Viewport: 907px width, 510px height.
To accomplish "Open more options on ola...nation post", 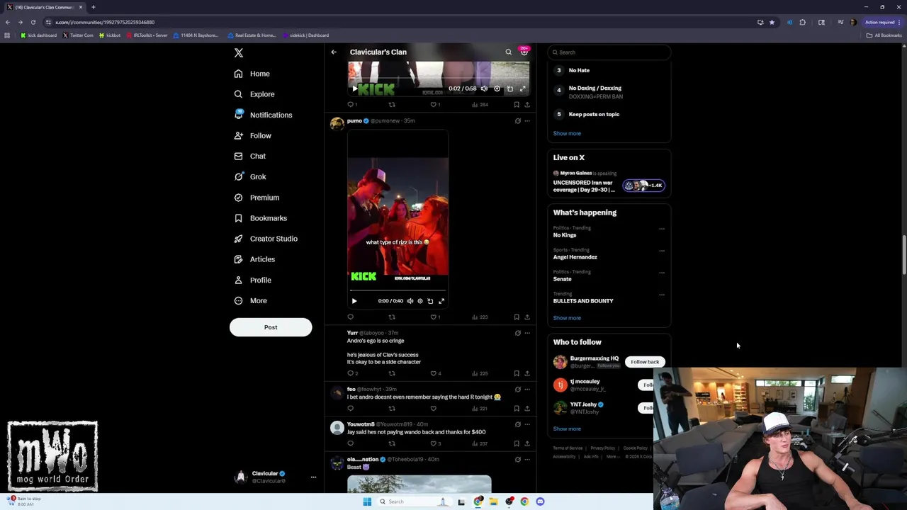I will point(527,460).
